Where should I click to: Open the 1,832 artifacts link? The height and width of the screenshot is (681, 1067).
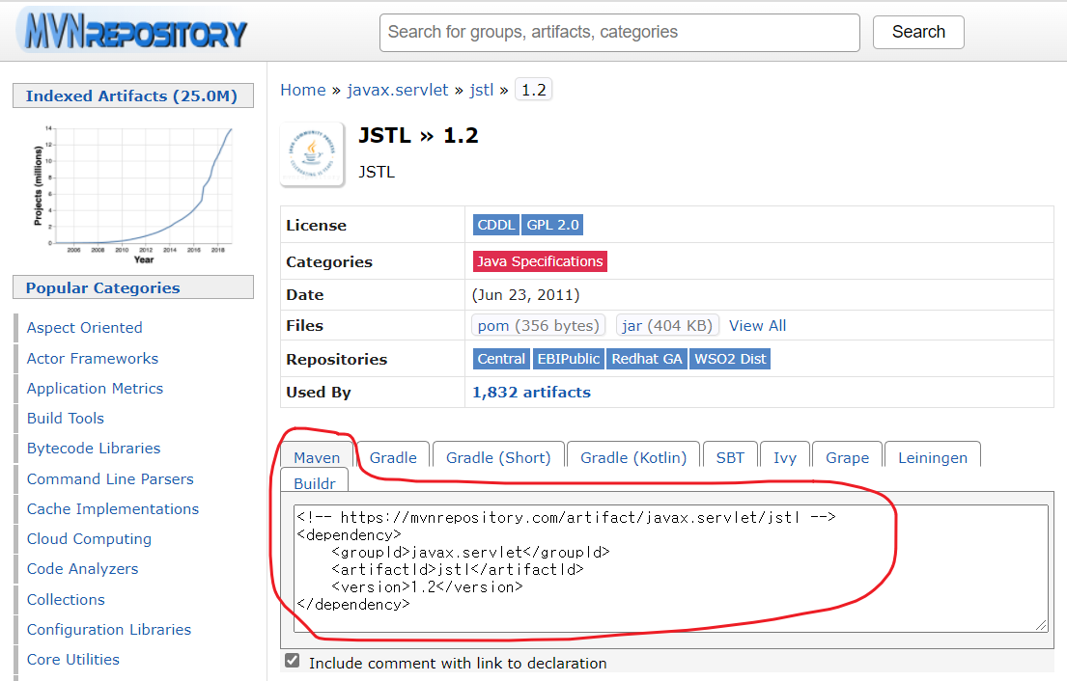point(531,393)
